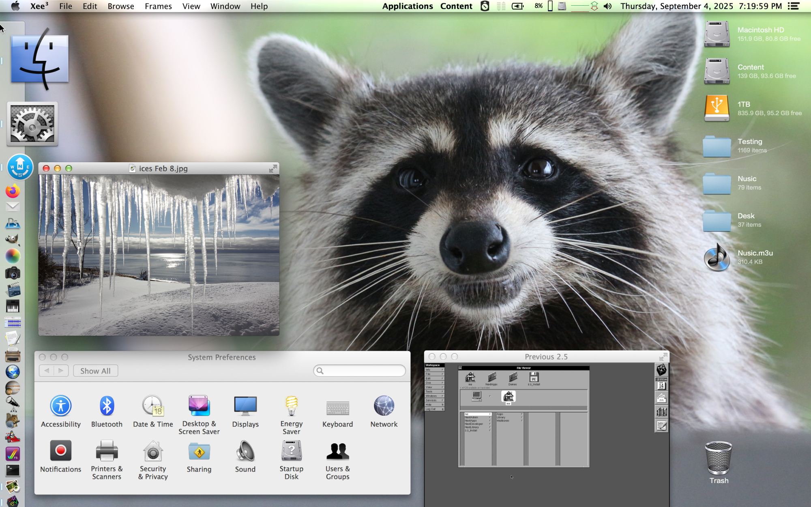Open the Bluetooth preference pane
The width and height of the screenshot is (811, 507).
pos(107,411)
